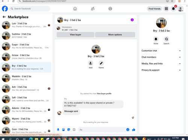
Task: Click the chat header Bry - 3 bd 2 ba
Action: (x=73, y=20)
